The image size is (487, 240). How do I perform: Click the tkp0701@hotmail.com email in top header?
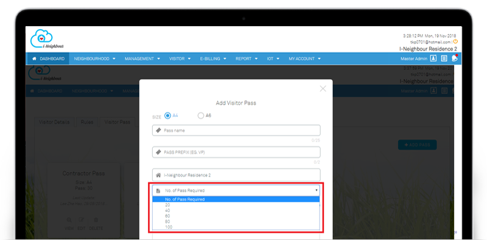pos(430,42)
